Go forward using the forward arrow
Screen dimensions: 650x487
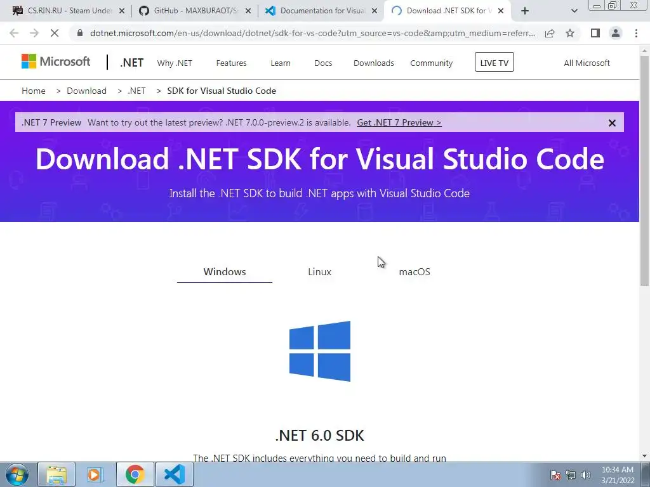click(34, 33)
